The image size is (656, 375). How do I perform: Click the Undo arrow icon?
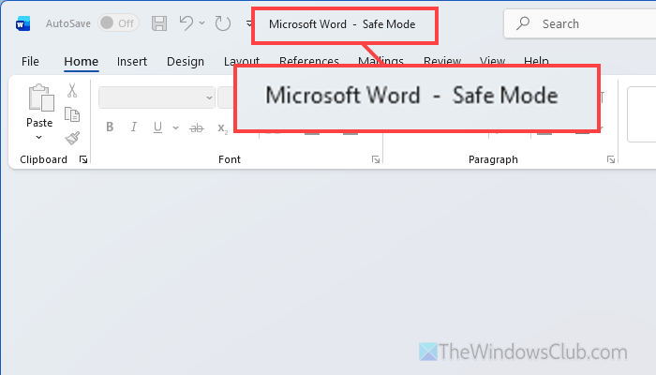point(186,23)
